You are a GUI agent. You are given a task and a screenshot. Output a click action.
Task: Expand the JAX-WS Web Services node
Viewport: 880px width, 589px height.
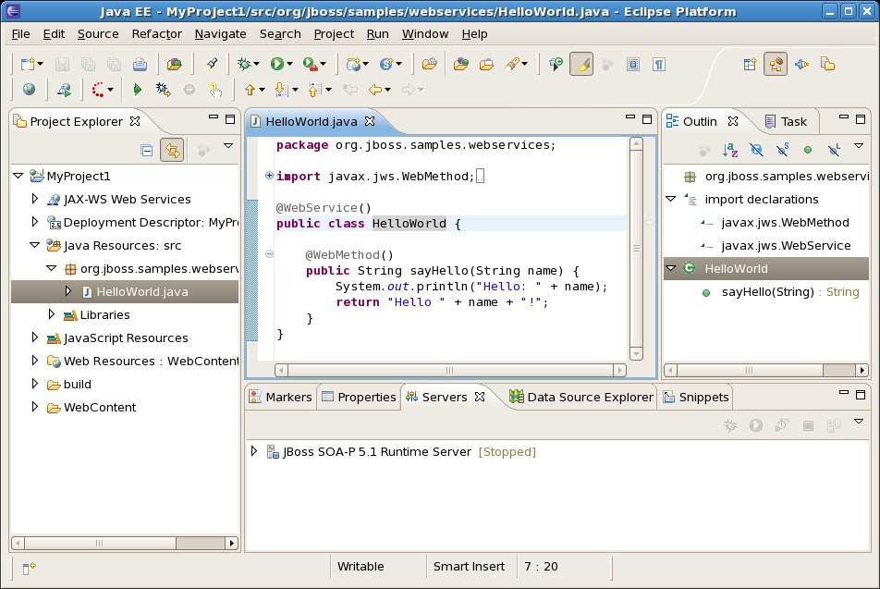35,199
